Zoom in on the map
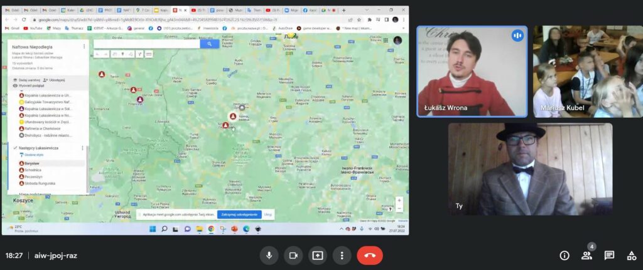Viewport: 643px width, 270px height. point(399,200)
